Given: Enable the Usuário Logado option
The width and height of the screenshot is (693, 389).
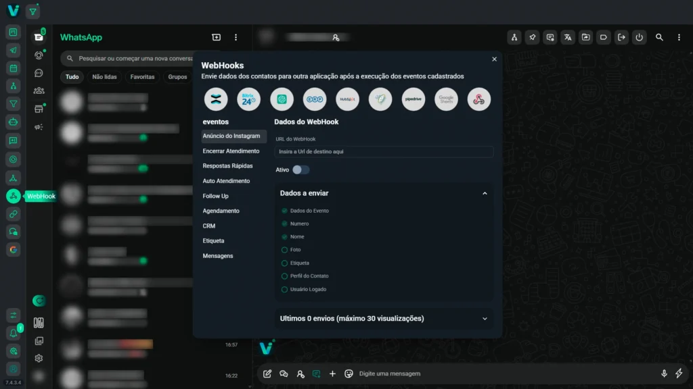Looking at the screenshot, I should click(x=285, y=290).
